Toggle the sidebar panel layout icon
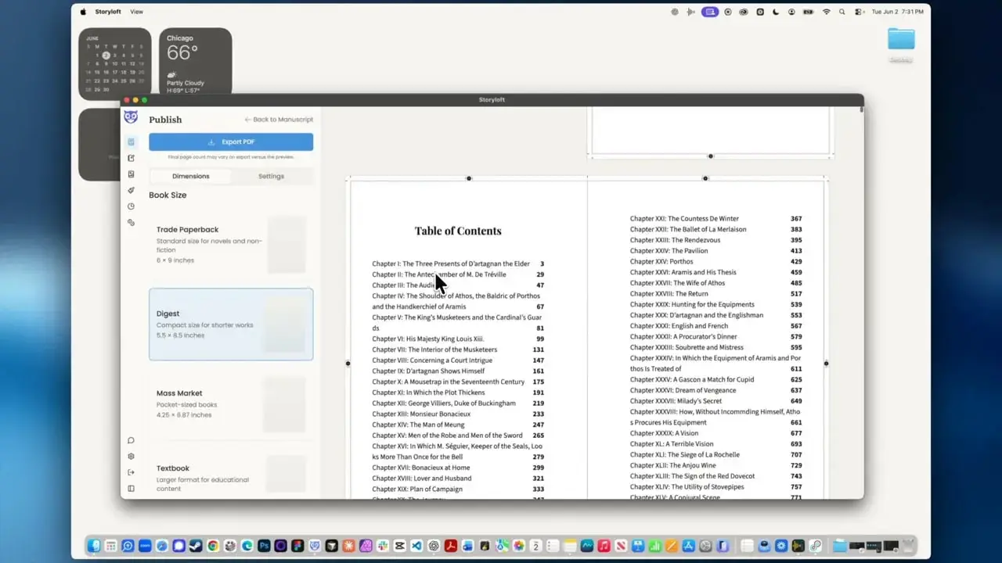 pyautogui.click(x=131, y=489)
